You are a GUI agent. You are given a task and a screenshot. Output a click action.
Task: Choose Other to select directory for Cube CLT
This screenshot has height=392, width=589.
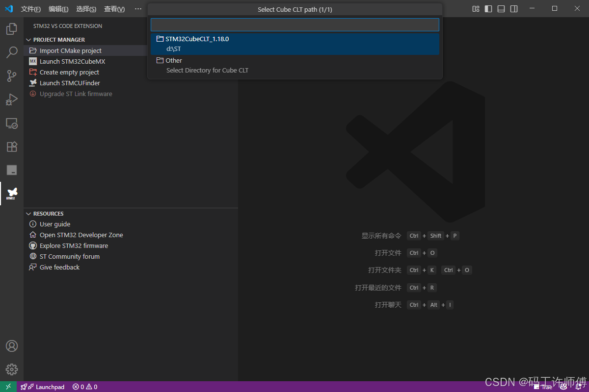tap(295, 65)
